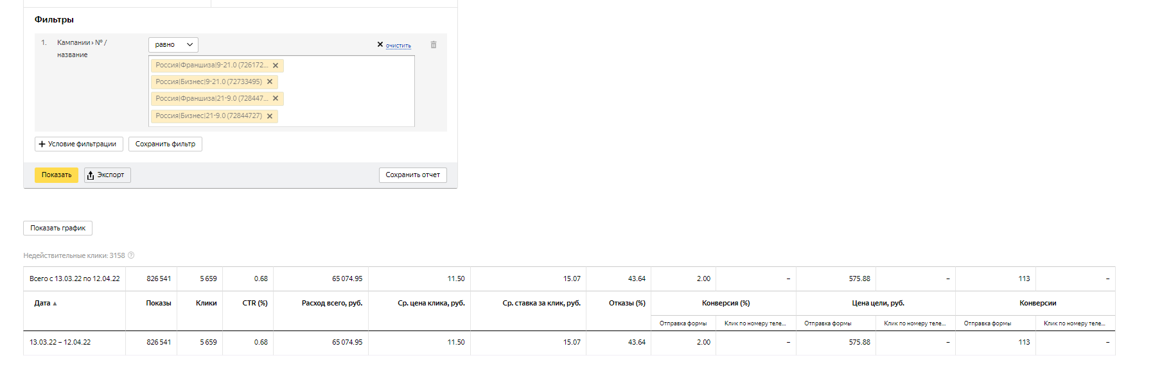Click 43.64 bounce rate in totals row

click(637, 279)
